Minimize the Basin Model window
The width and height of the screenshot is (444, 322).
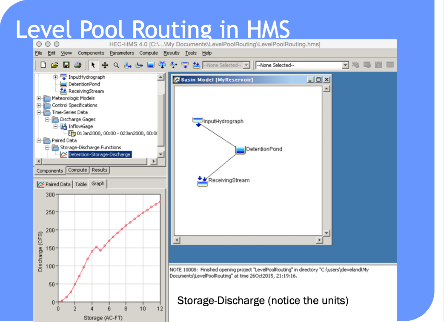click(311, 80)
